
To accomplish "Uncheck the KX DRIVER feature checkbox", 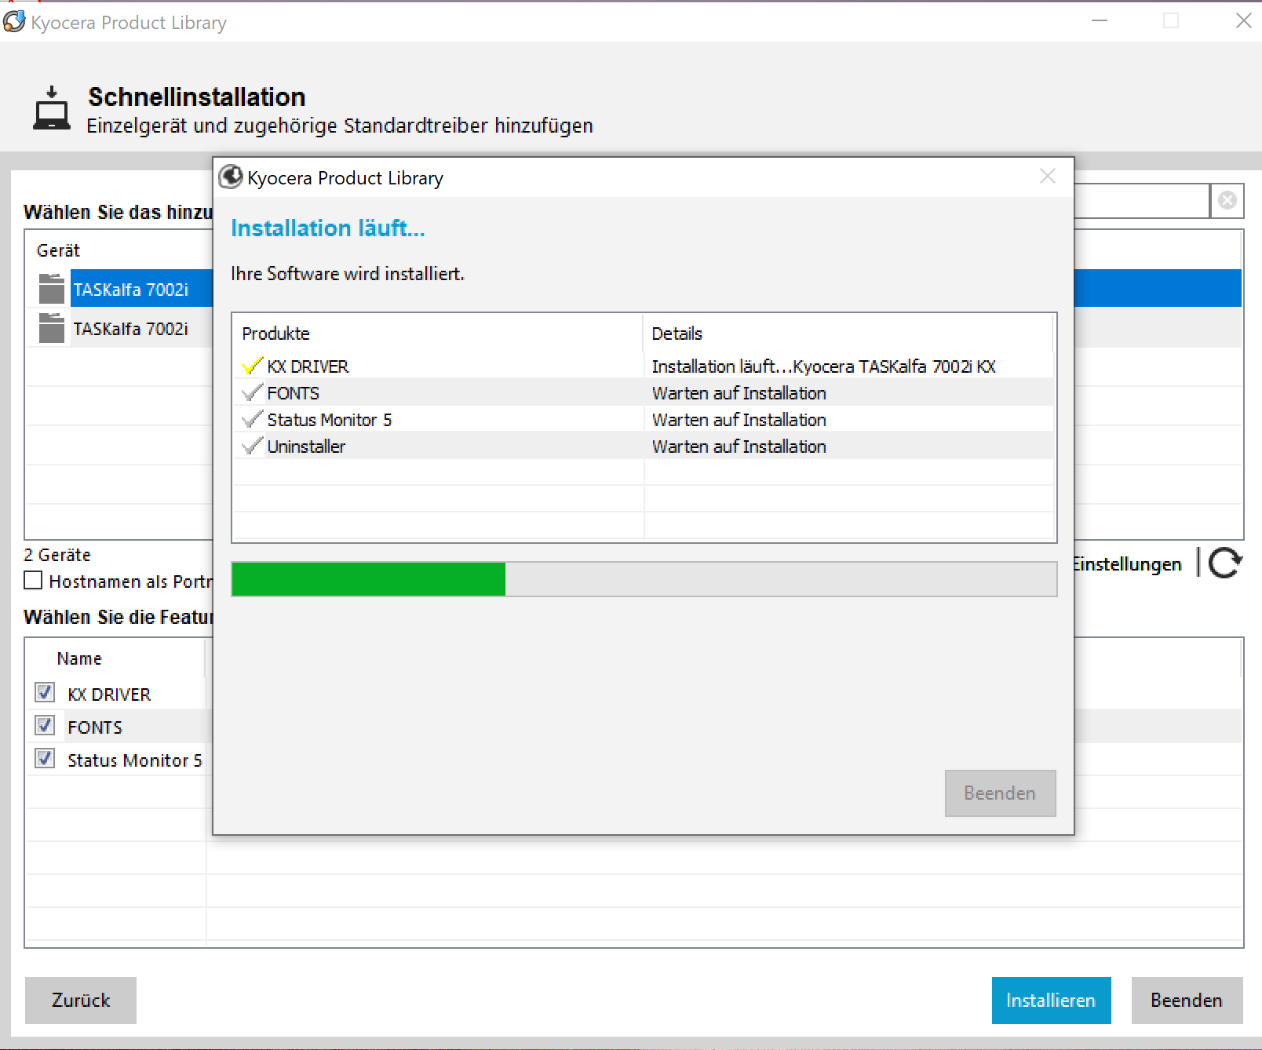I will coord(45,693).
